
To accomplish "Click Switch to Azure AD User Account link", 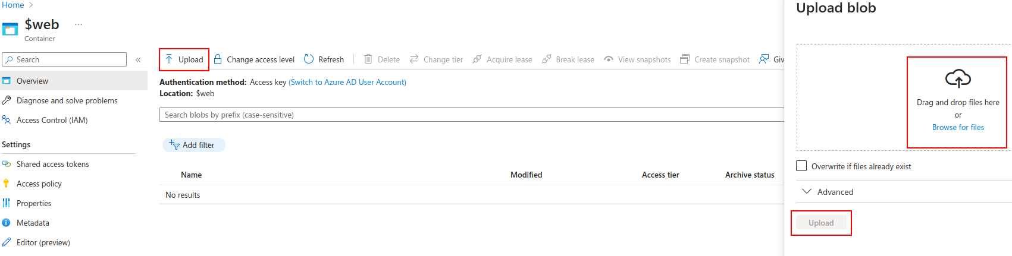I will click(347, 82).
